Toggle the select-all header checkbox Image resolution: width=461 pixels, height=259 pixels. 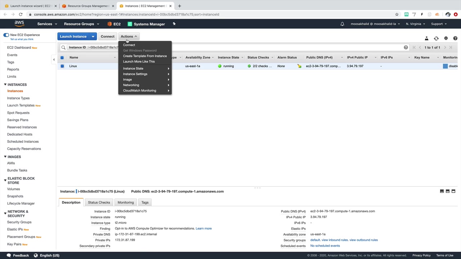[62, 58]
